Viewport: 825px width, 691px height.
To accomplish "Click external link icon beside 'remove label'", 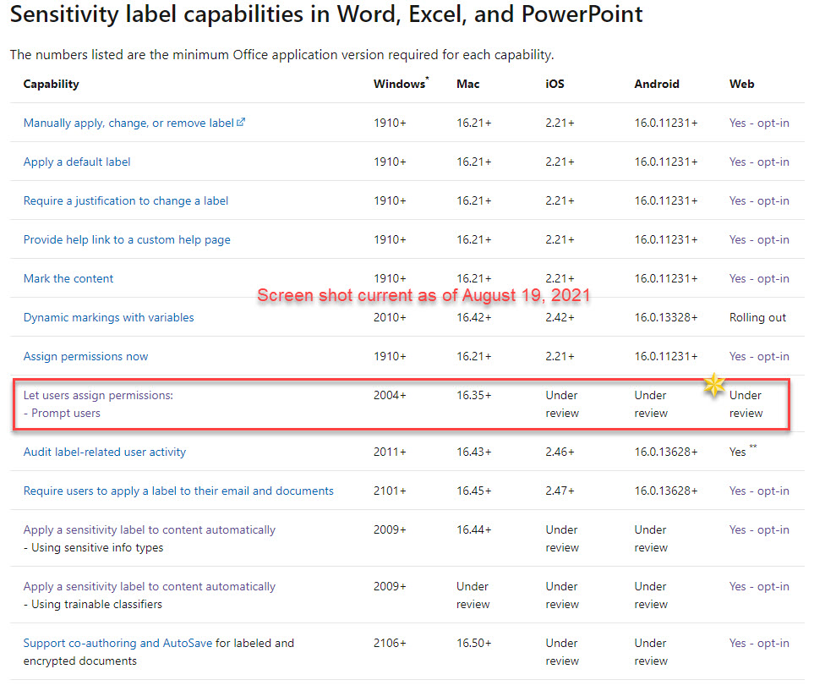I will coord(241,122).
